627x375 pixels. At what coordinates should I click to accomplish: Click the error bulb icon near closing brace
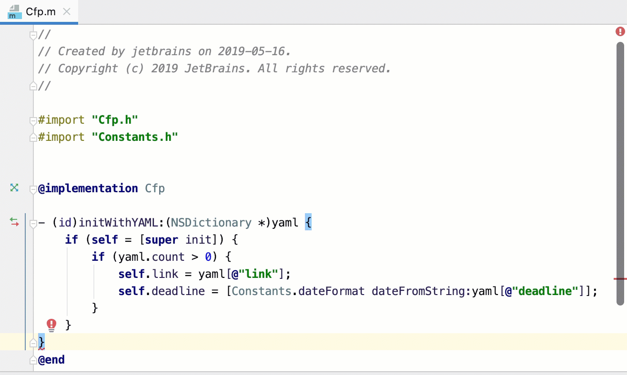point(51,325)
